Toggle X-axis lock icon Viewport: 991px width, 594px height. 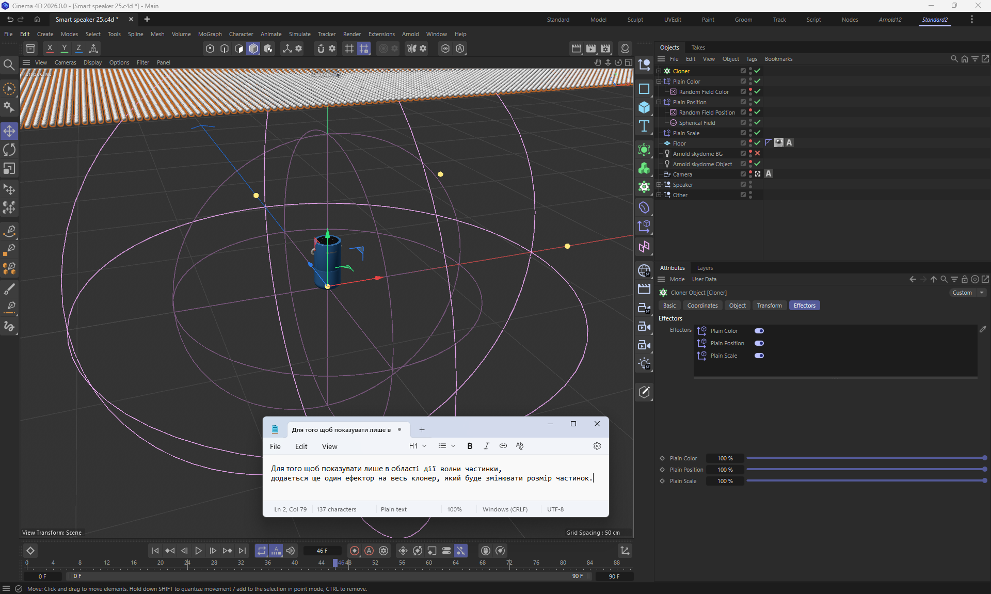(50, 48)
